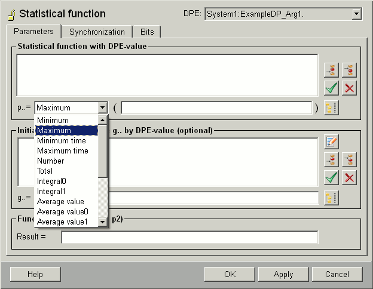
Task: Open the DPE selector icon next to the p..= field
Action: pos(331,108)
